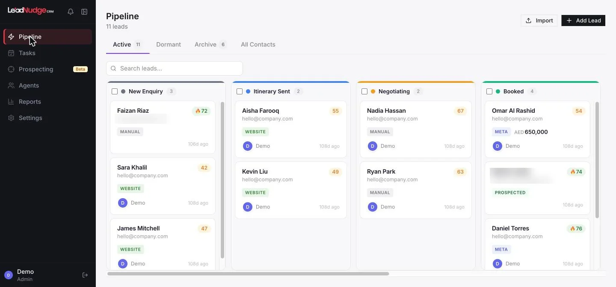Click the New Enquiry column vertical scrollbar

pyautogui.click(x=222, y=180)
